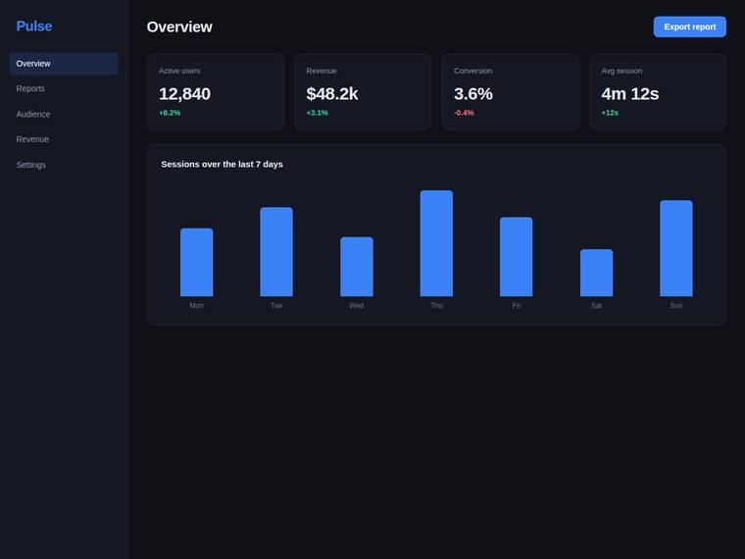Click the Sun axis label

(x=676, y=306)
